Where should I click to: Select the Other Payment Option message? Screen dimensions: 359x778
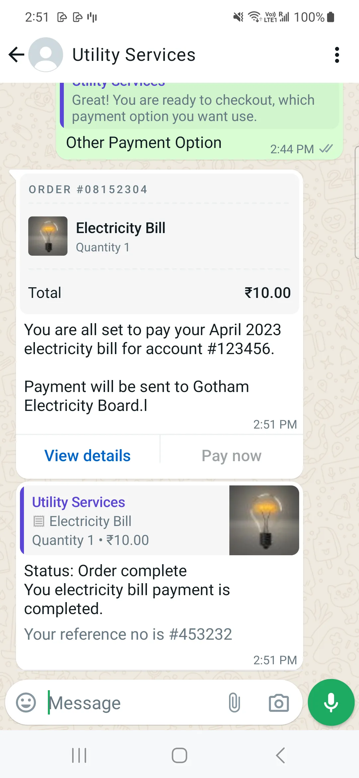coord(144,143)
